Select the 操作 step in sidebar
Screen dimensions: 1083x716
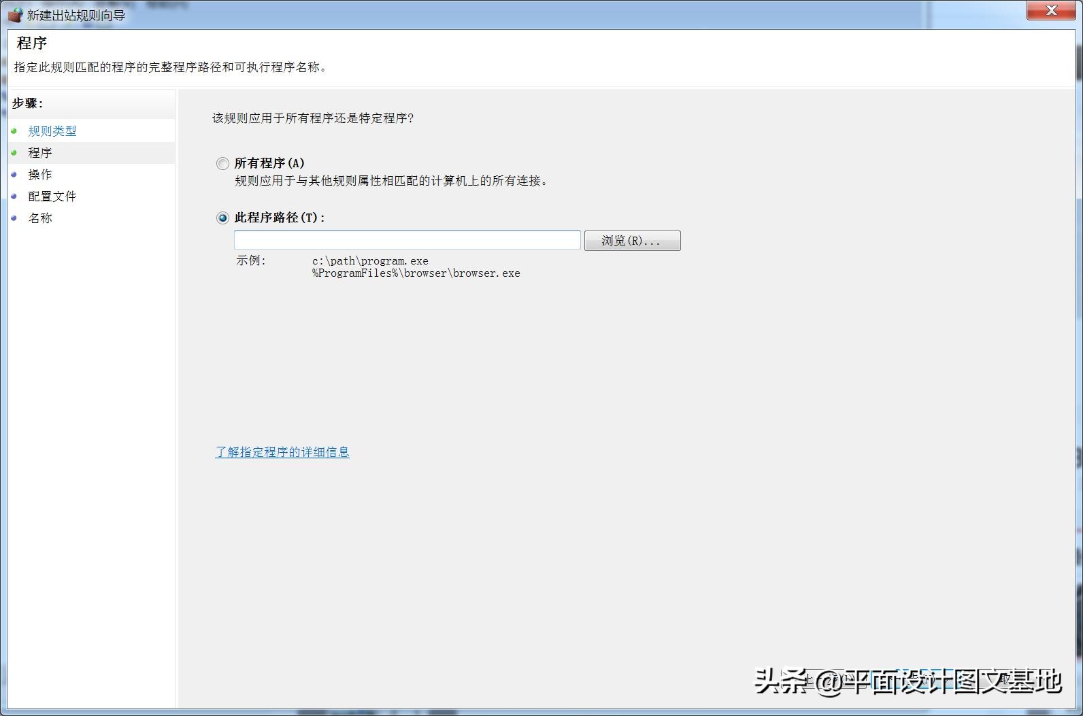[x=40, y=175]
